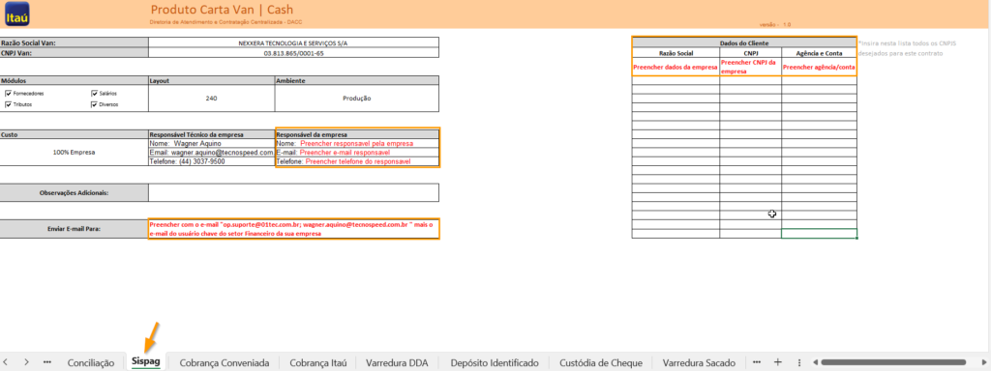Screen dimensions: 991x371
Task: Select the Sispag sheet tab
Action: 145,362
